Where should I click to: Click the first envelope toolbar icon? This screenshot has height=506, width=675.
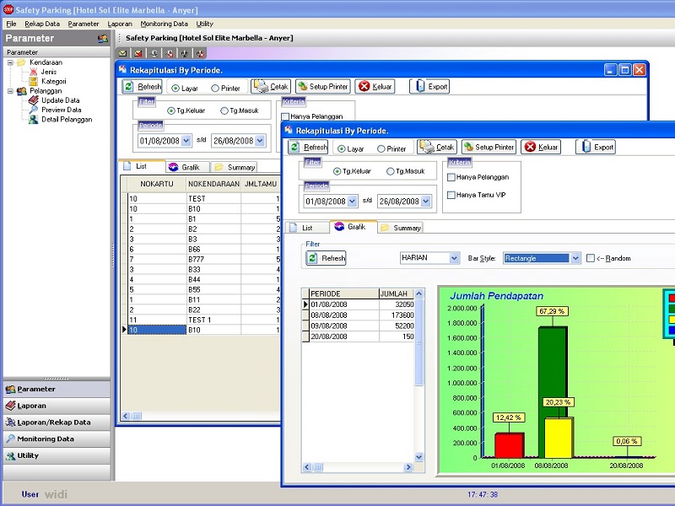[123, 53]
